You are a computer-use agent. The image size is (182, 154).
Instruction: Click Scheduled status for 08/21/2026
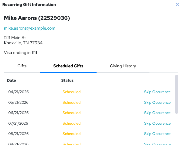coord(72,134)
